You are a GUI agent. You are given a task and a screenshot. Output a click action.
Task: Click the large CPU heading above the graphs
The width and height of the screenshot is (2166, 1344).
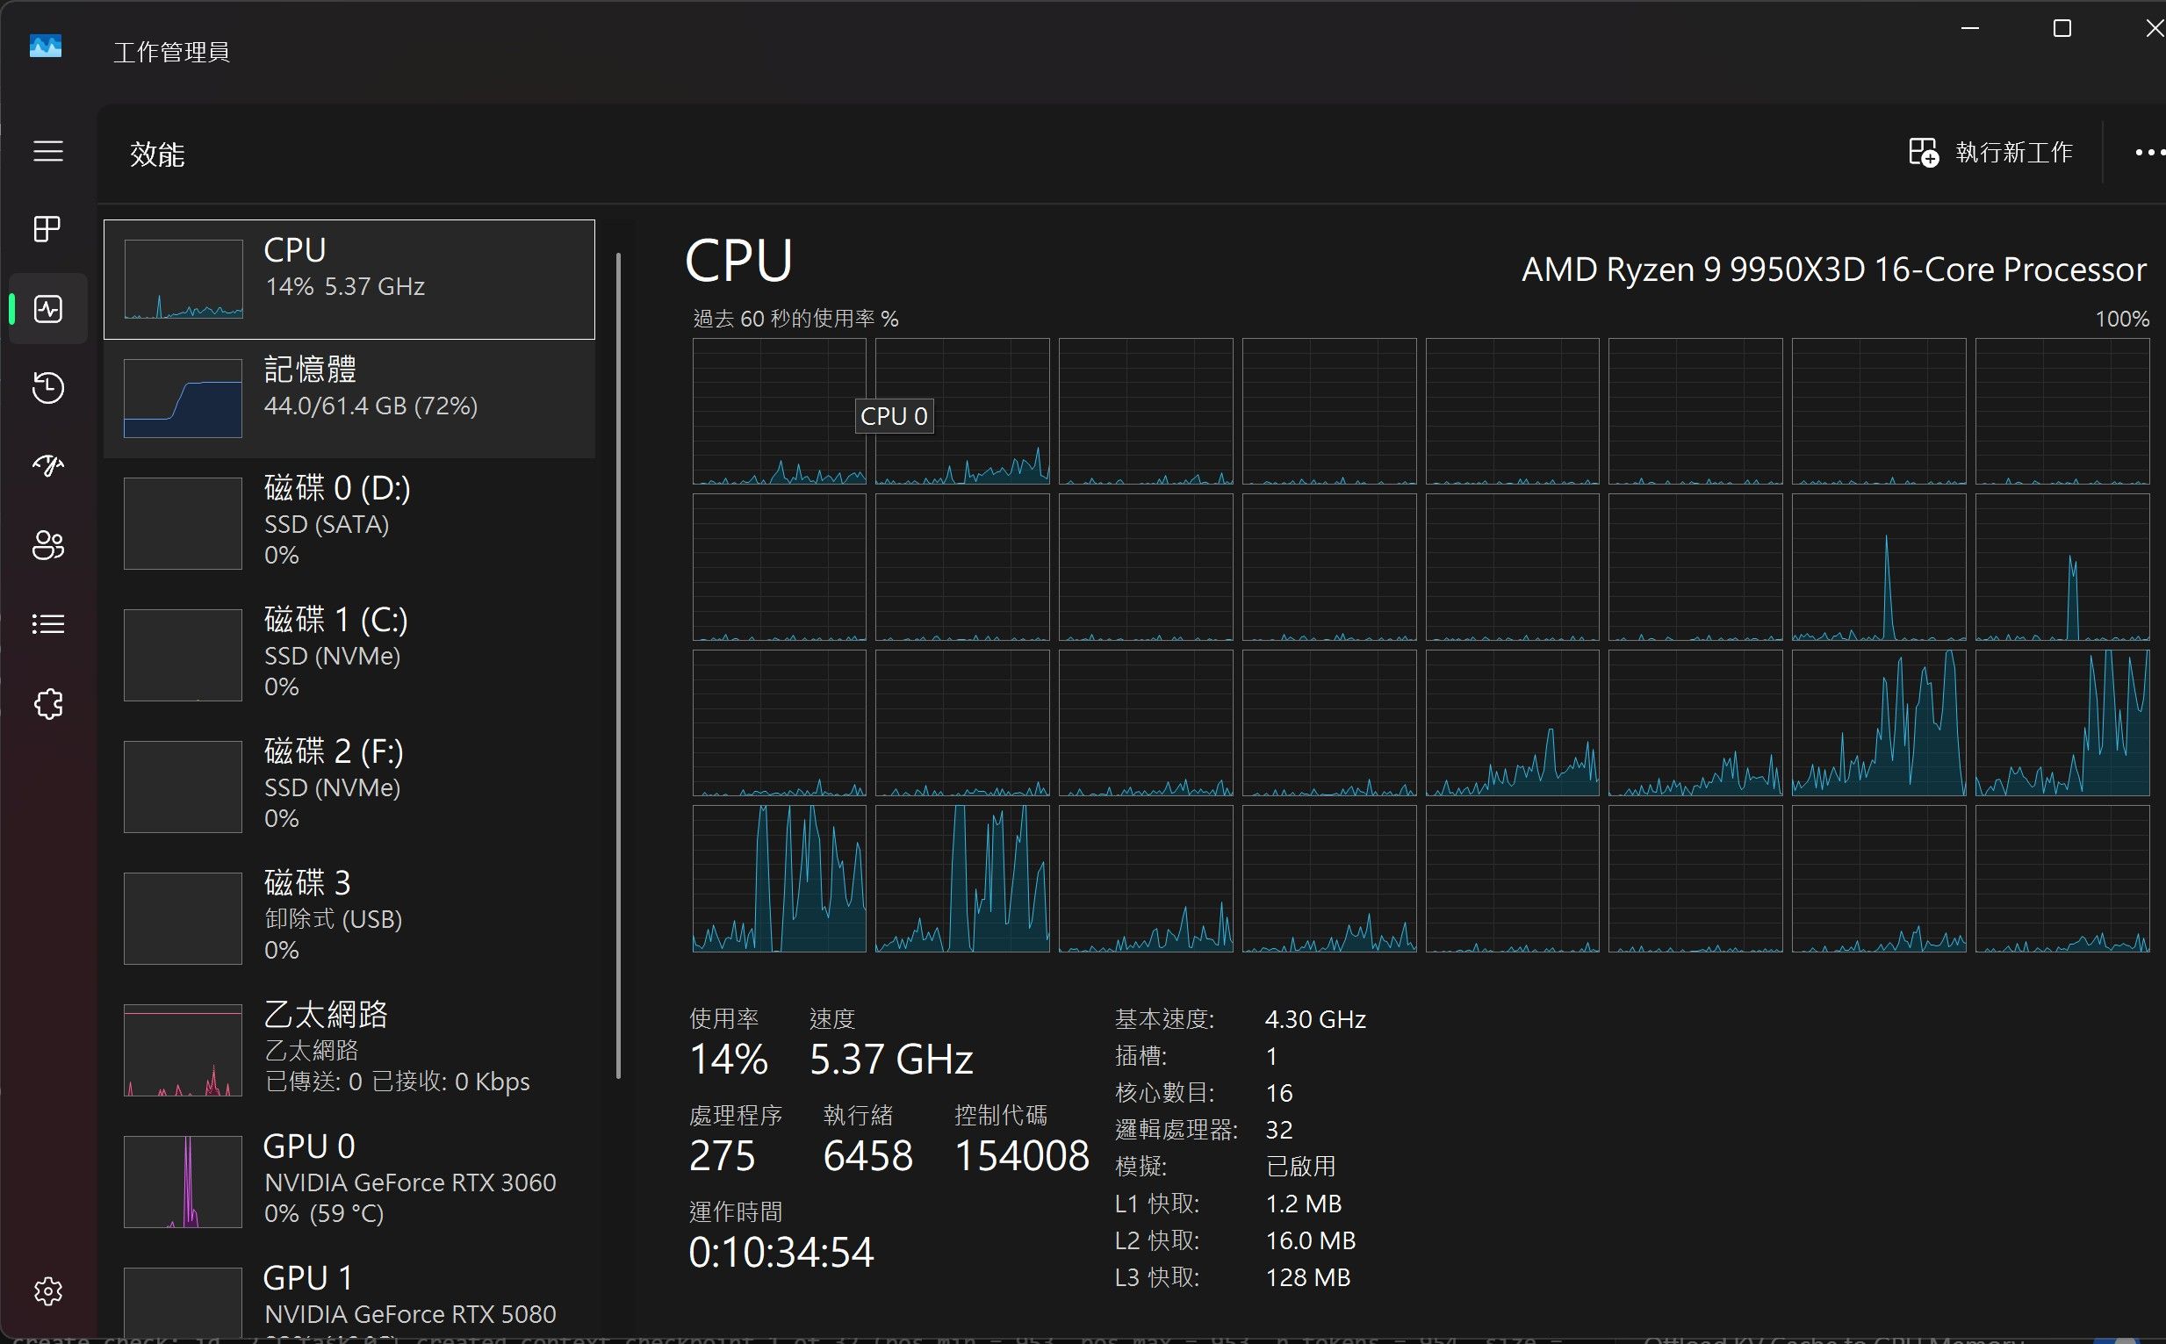pos(738,262)
